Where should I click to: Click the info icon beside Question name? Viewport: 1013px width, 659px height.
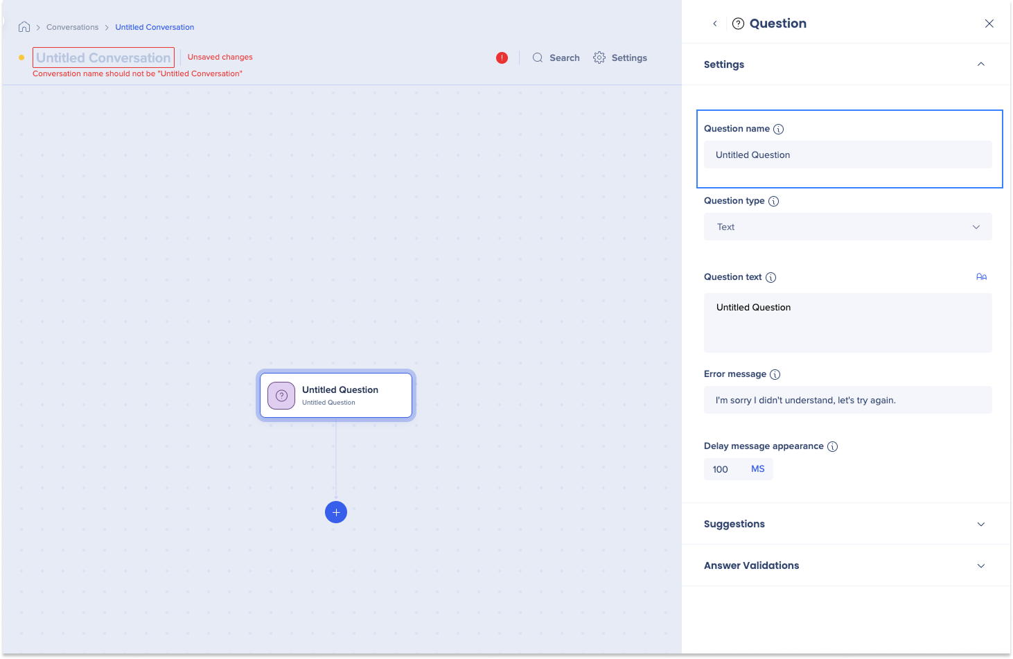coord(778,129)
